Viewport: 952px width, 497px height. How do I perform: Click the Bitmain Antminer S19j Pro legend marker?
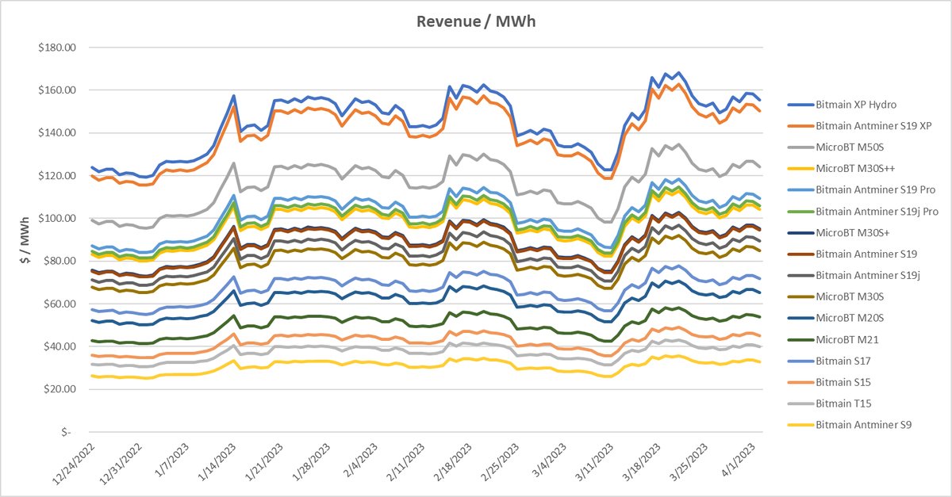point(801,211)
